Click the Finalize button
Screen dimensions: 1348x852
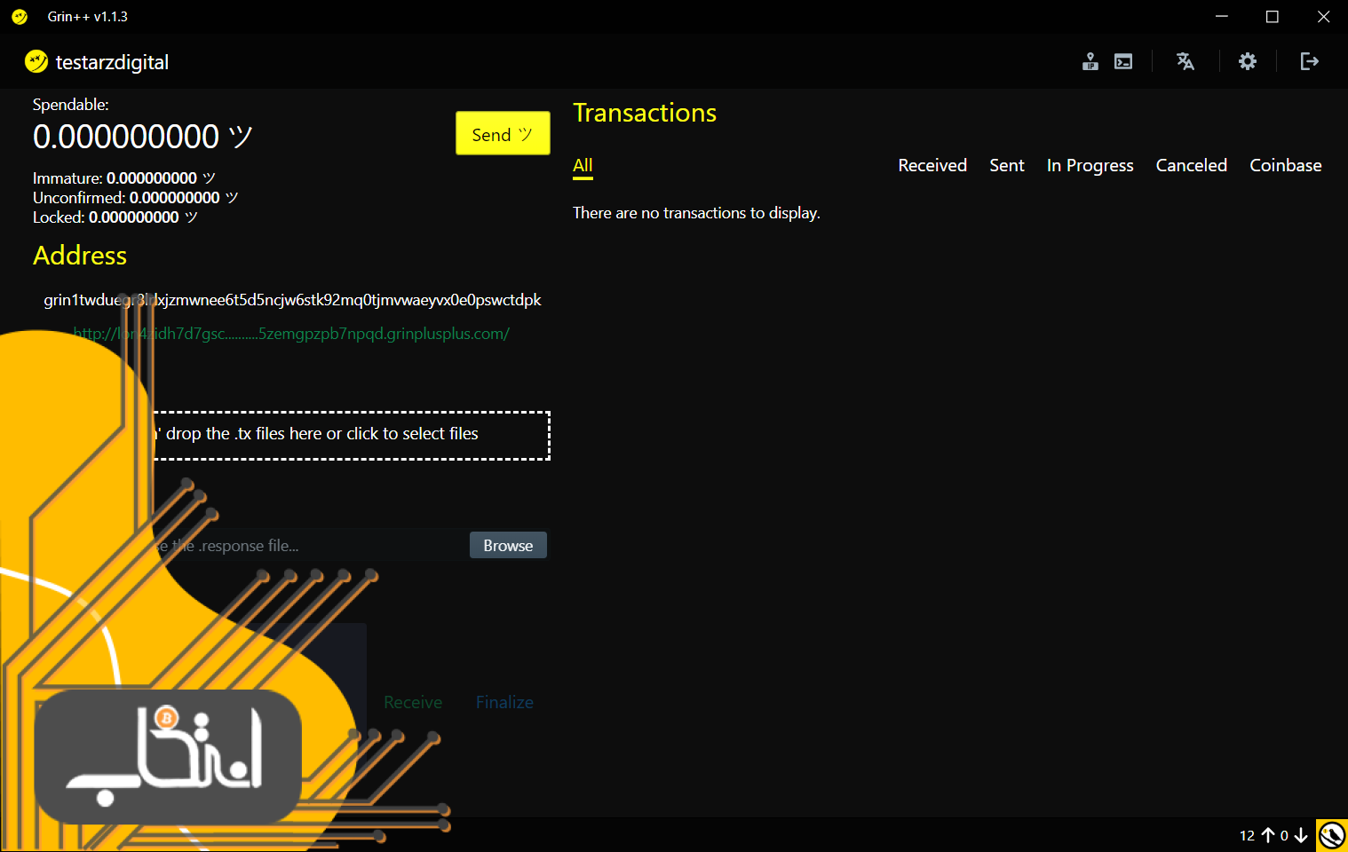(504, 702)
